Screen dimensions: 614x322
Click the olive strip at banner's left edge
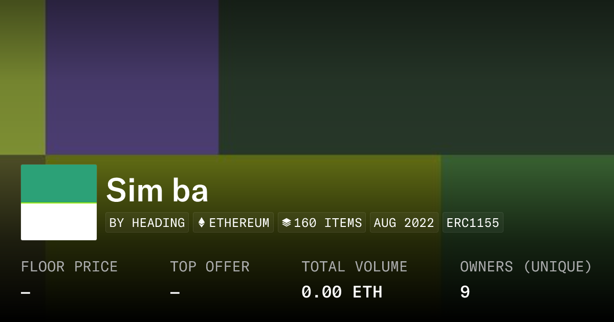click(23, 77)
